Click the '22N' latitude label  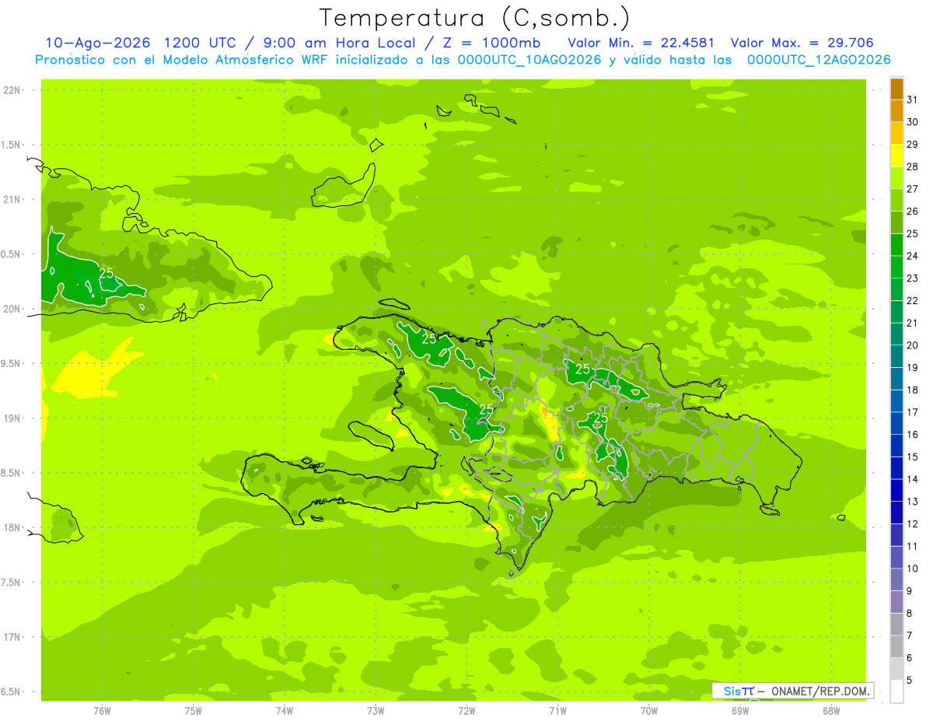click(12, 90)
